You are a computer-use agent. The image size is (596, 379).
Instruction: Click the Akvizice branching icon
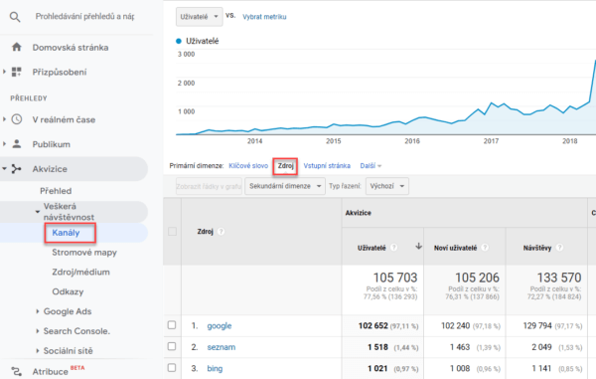pyautogui.click(x=16, y=169)
